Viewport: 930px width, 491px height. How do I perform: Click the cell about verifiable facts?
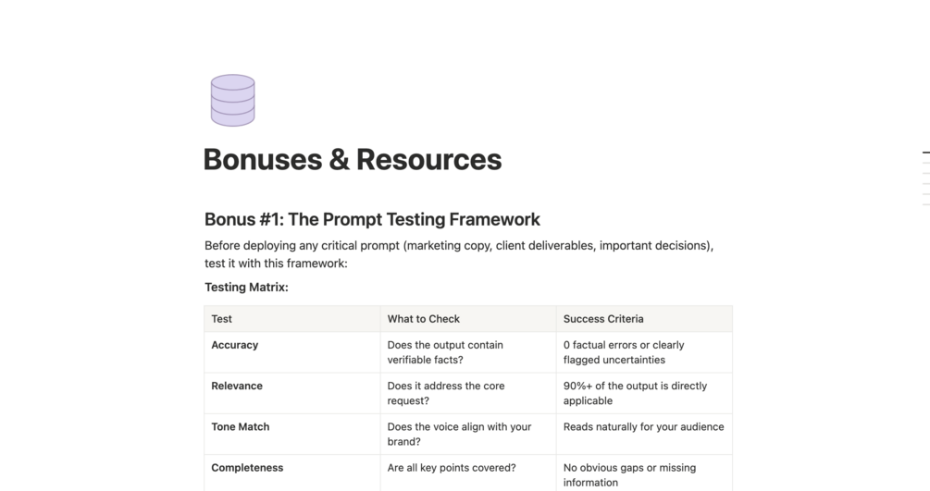tap(445, 352)
